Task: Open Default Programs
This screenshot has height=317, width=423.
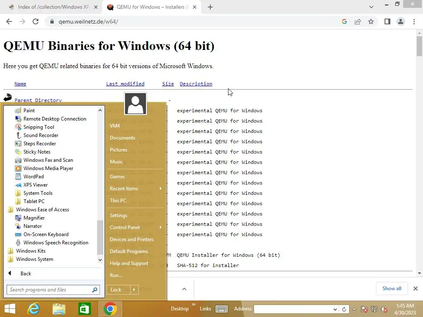Action: tap(129, 251)
